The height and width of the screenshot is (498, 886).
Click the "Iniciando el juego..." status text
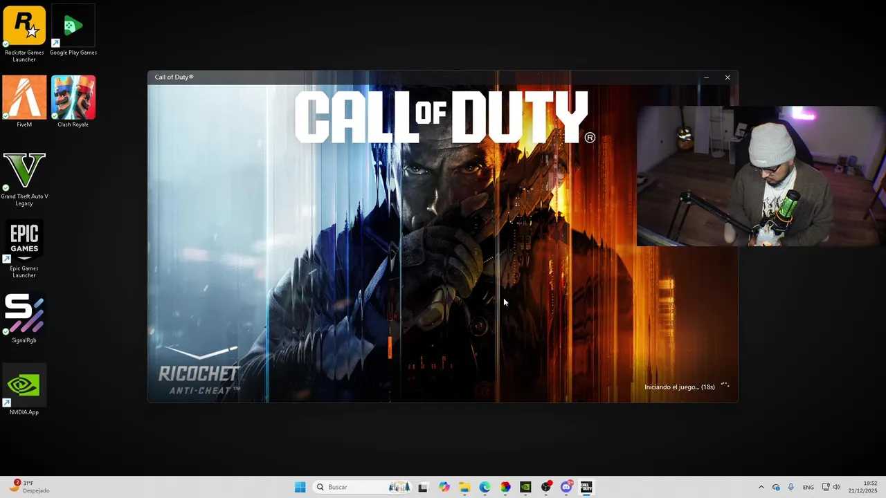click(x=679, y=387)
